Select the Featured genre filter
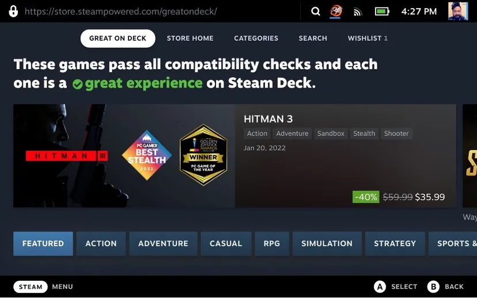 coord(43,243)
